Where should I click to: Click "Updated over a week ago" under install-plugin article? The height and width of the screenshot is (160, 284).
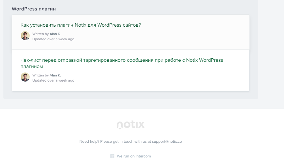[53, 39]
